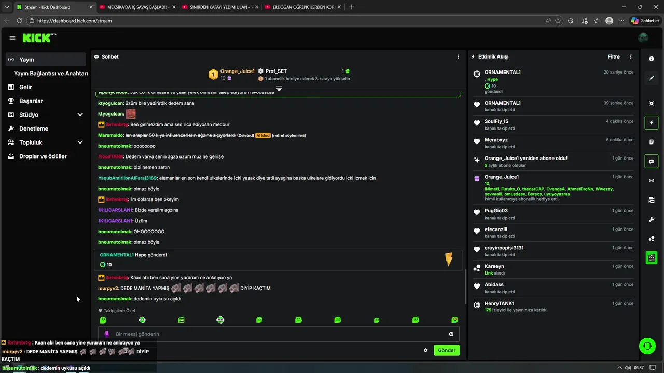Screen dimensions: 664x373
Task: Open the emoji picker in the message box
Action: coord(451,334)
